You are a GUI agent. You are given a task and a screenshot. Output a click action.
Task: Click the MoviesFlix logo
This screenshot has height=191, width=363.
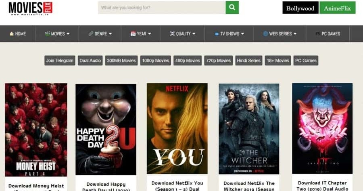coord(31,8)
